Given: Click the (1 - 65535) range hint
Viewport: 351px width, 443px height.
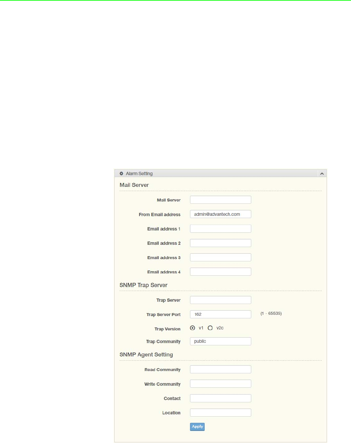Looking at the screenshot, I should pos(271,313).
